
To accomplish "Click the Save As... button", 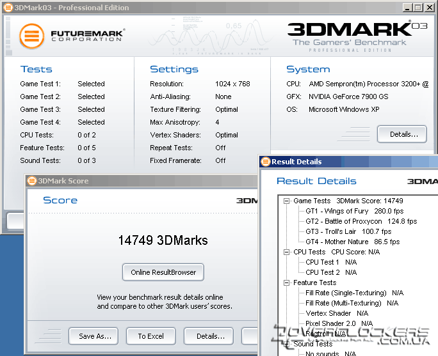I will click(x=93, y=336).
